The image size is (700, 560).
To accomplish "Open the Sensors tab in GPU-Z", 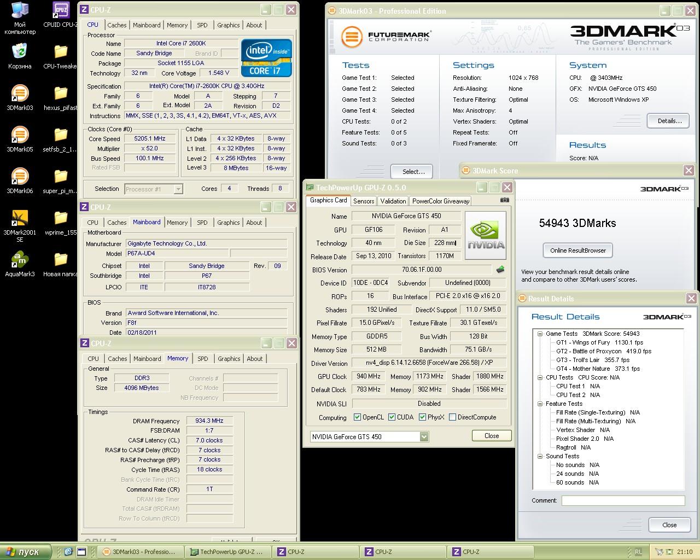I will (x=364, y=201).
